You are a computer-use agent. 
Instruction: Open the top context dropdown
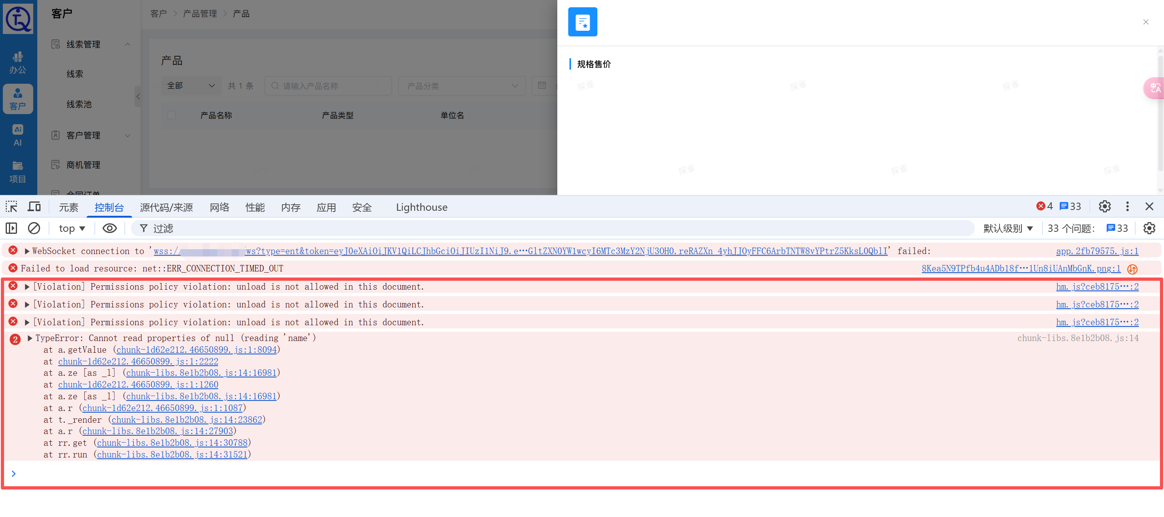point(72,229)
